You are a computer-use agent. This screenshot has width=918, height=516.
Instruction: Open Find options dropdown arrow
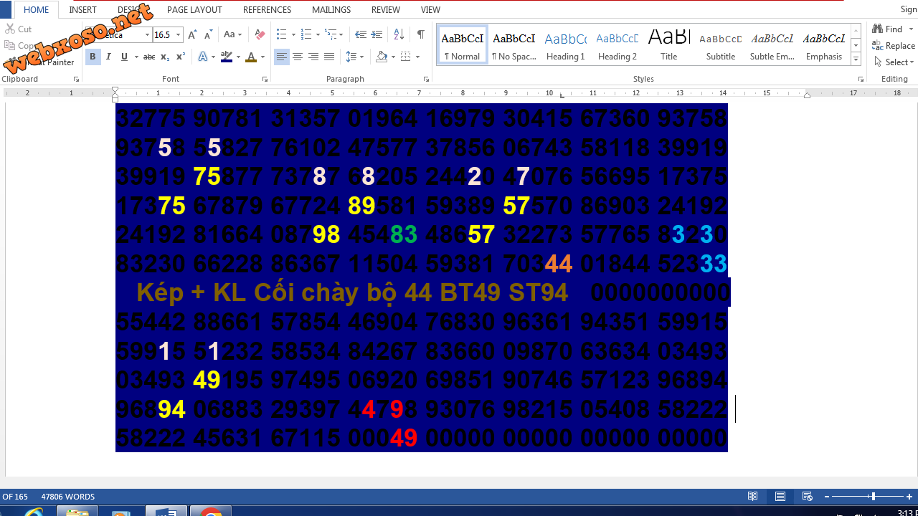pos(911,29)
